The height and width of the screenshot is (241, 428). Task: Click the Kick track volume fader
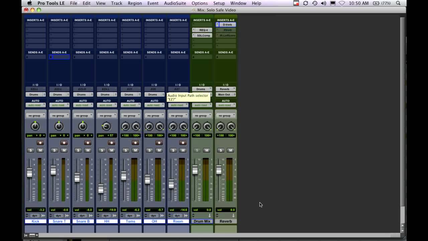pos(29,173)
